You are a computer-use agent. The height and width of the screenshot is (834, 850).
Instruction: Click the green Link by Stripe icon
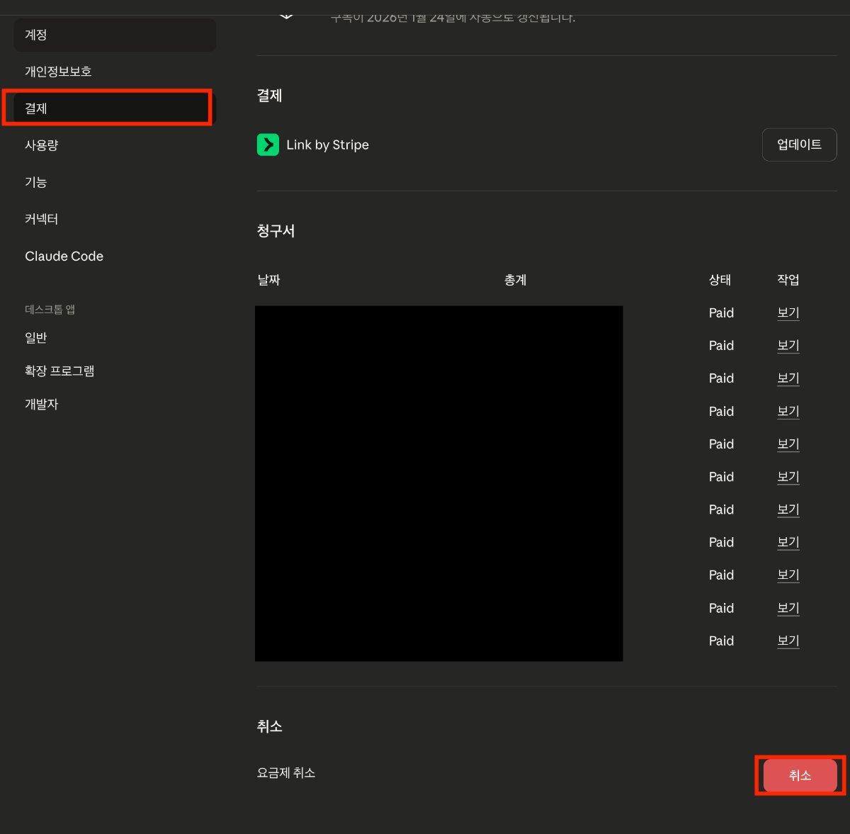click(x=268, y=145)
